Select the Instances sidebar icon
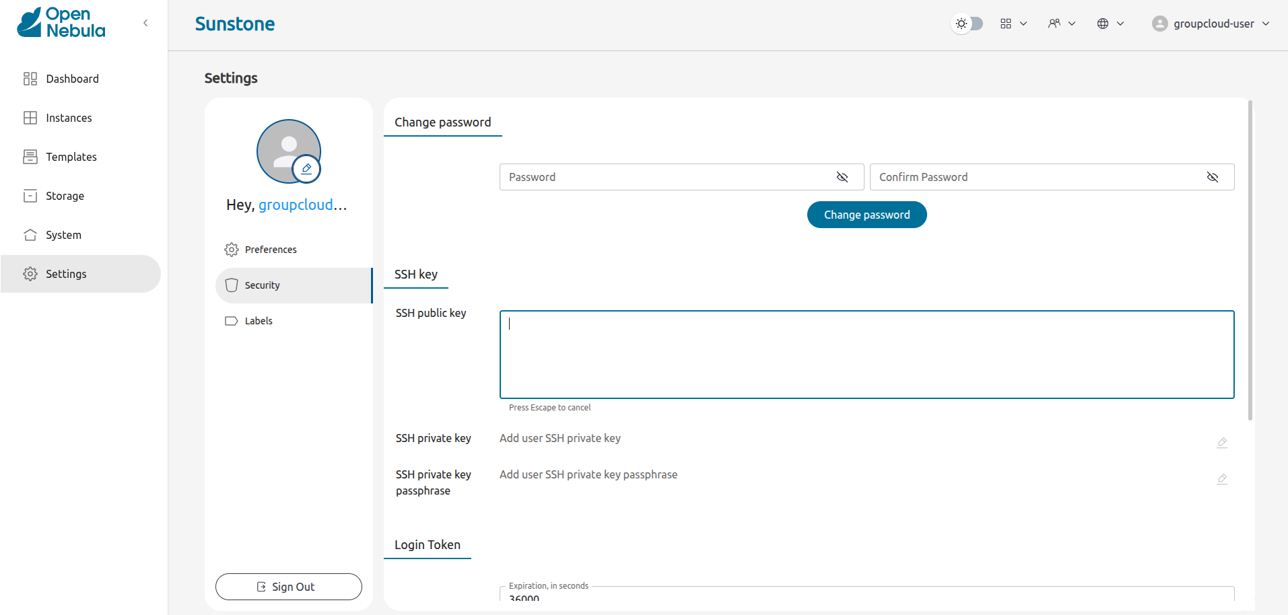 [30, 118]
